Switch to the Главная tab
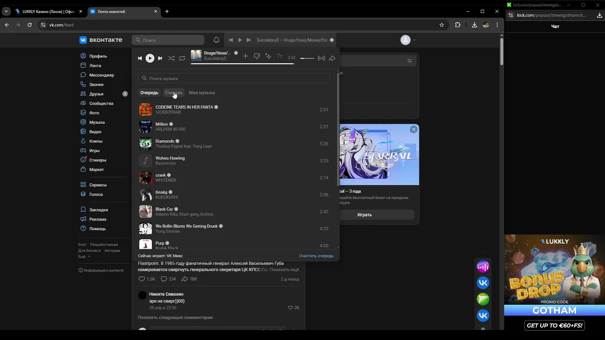This screenshot has width=605, height=340. 173,93
